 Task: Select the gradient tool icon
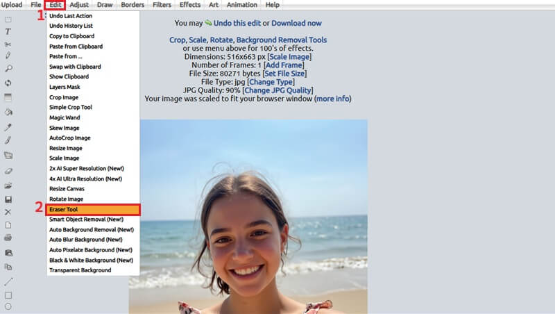(x=8, y=97)
